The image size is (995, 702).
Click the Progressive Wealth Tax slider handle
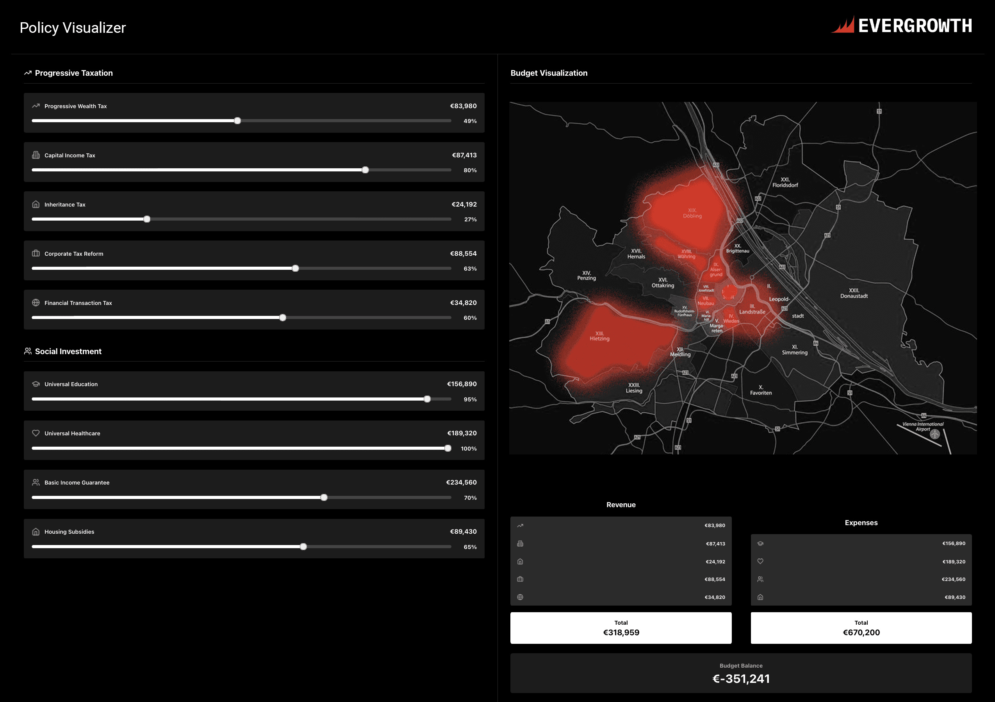coord(237,121)
